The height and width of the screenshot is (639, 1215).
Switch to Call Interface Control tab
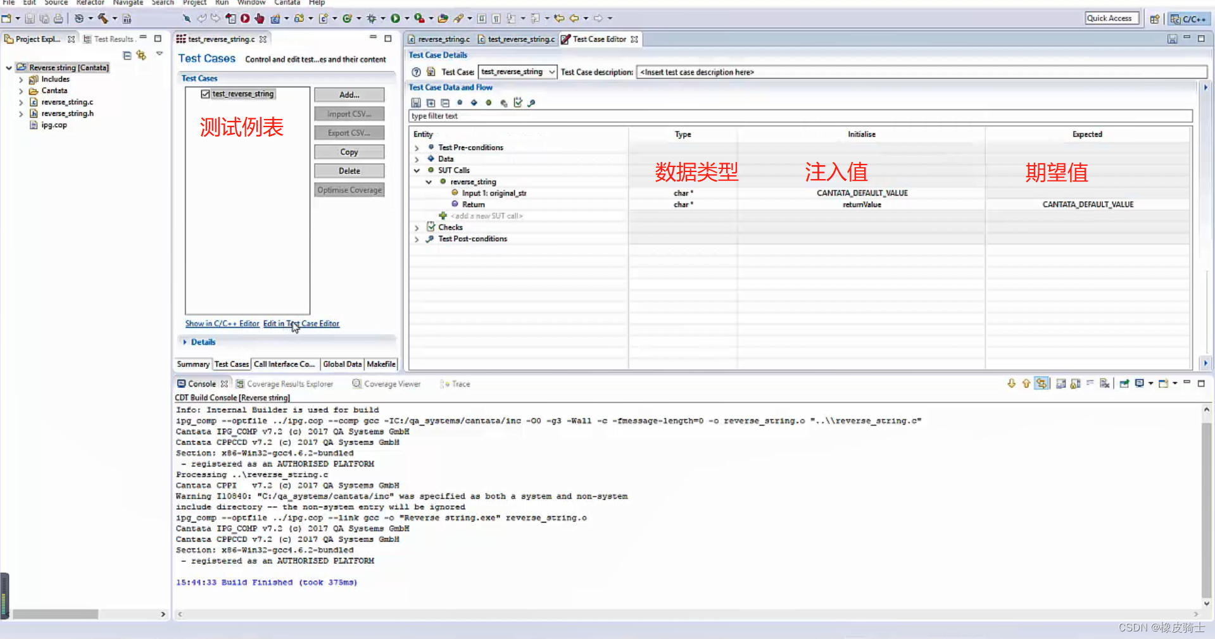tap(284, 364)
